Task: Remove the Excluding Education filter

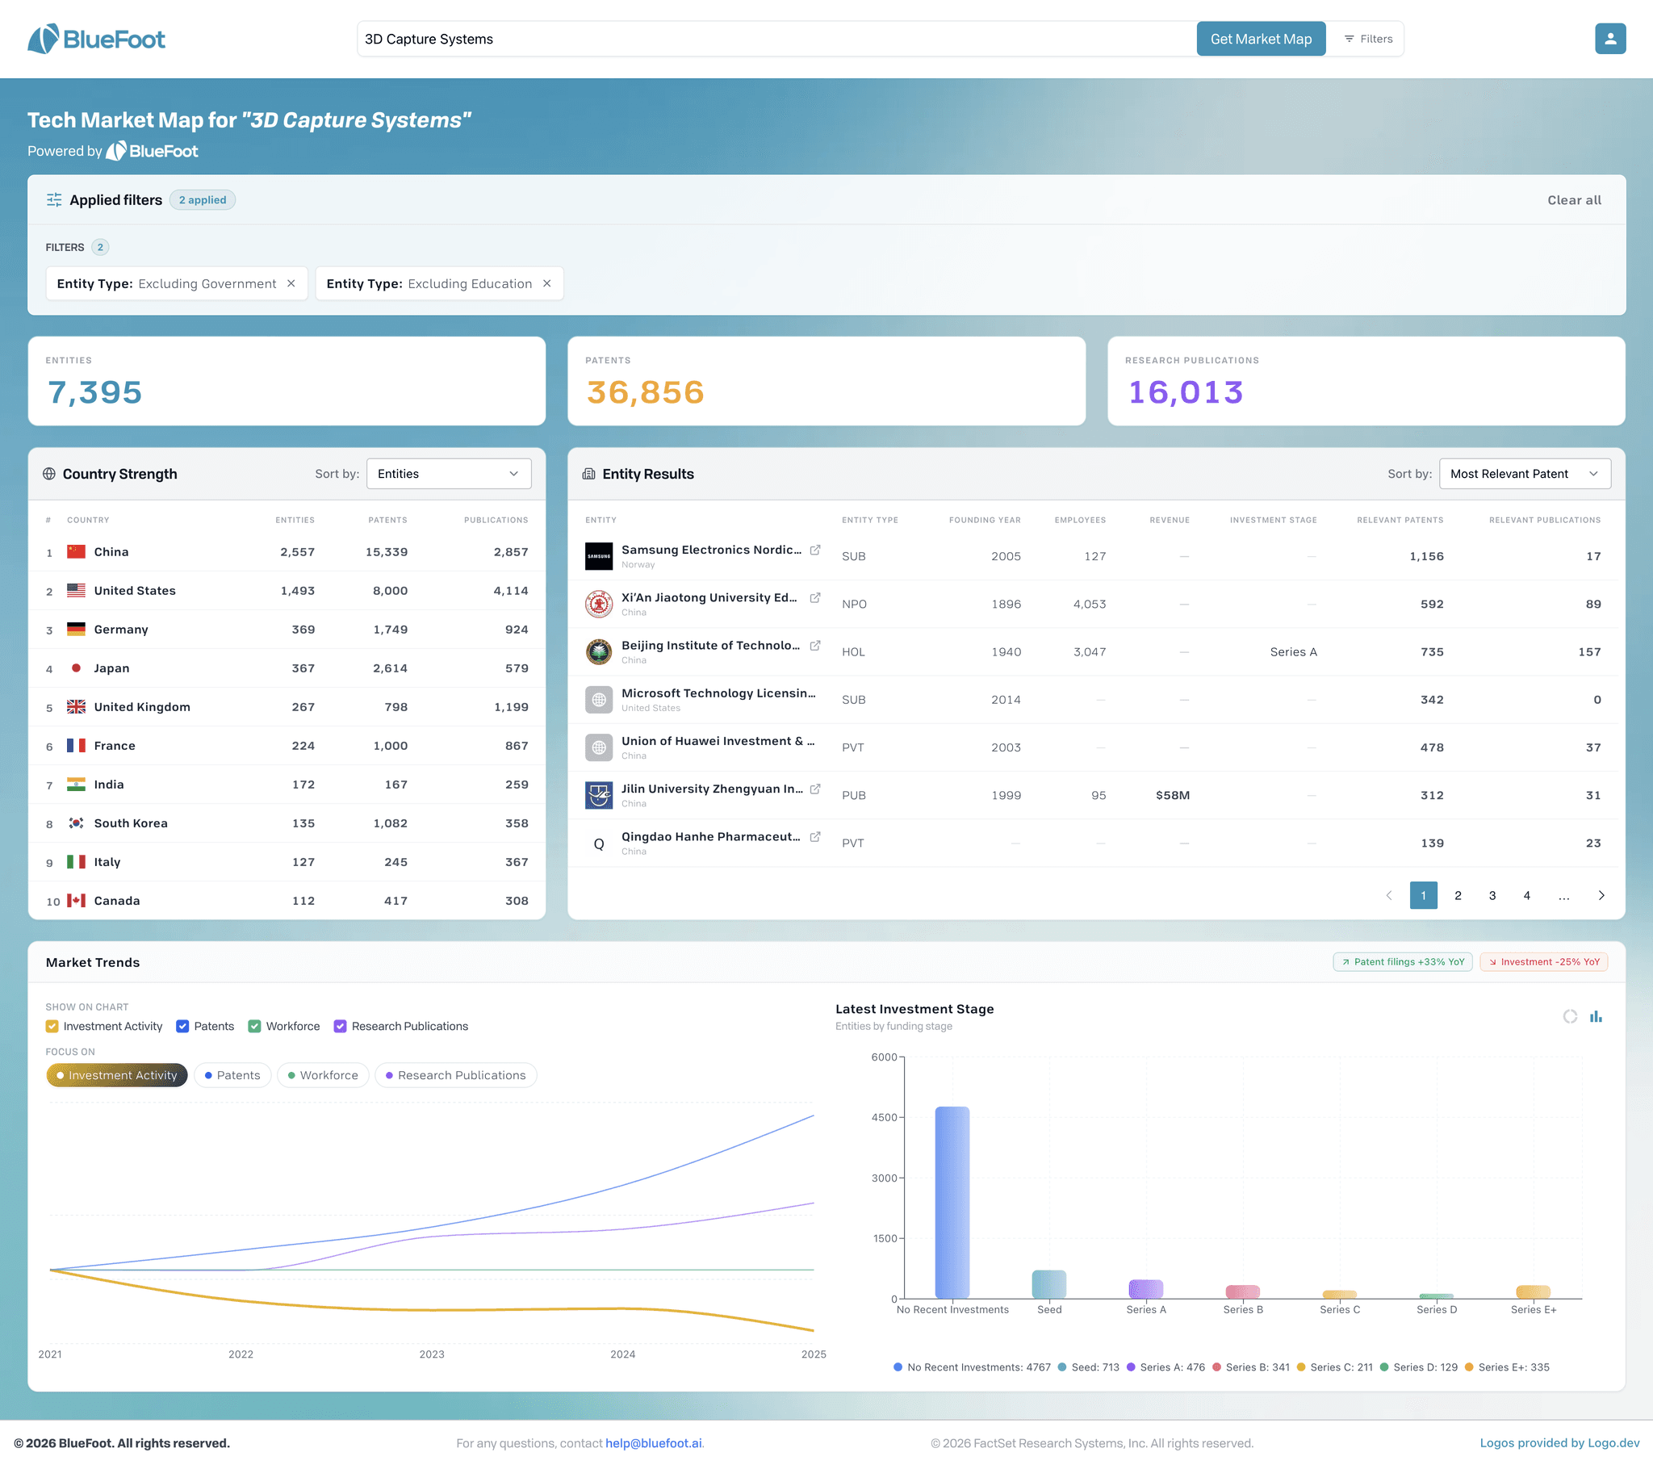Action: [546, 283]
